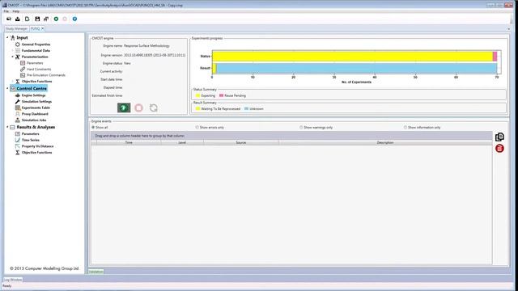Open the File menu

click(6, 11)
